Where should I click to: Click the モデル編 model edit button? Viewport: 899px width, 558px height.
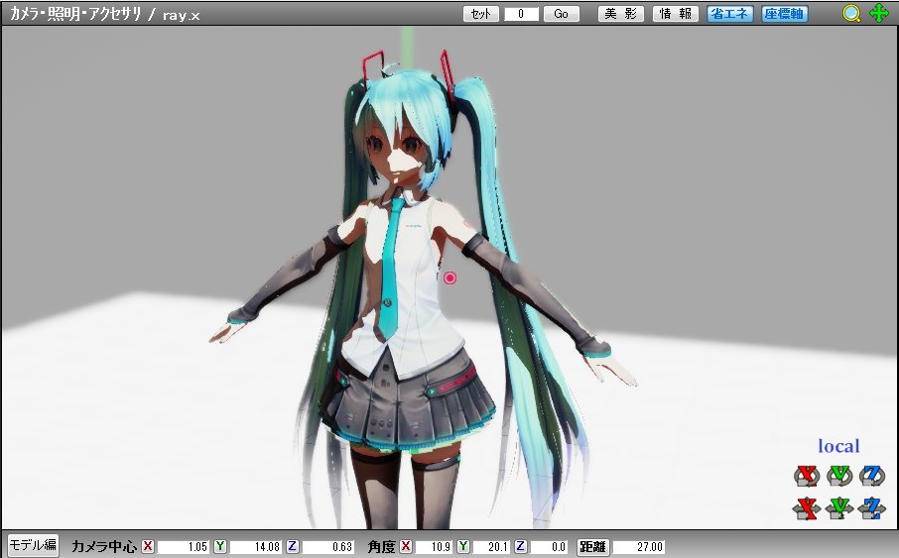click(33, 544)
